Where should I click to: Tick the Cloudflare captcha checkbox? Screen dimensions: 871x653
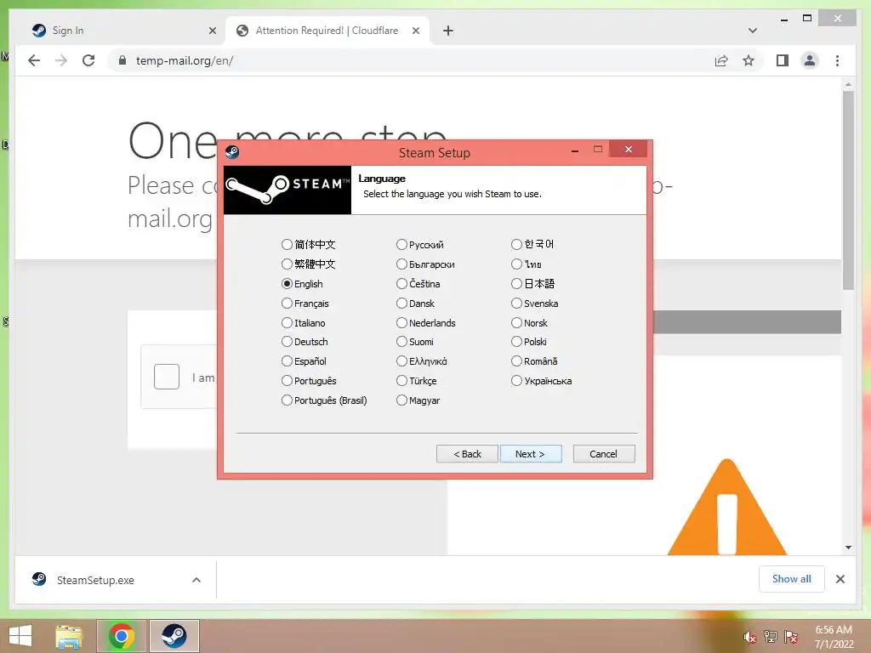pyautogui.click(x=167, y=377)
